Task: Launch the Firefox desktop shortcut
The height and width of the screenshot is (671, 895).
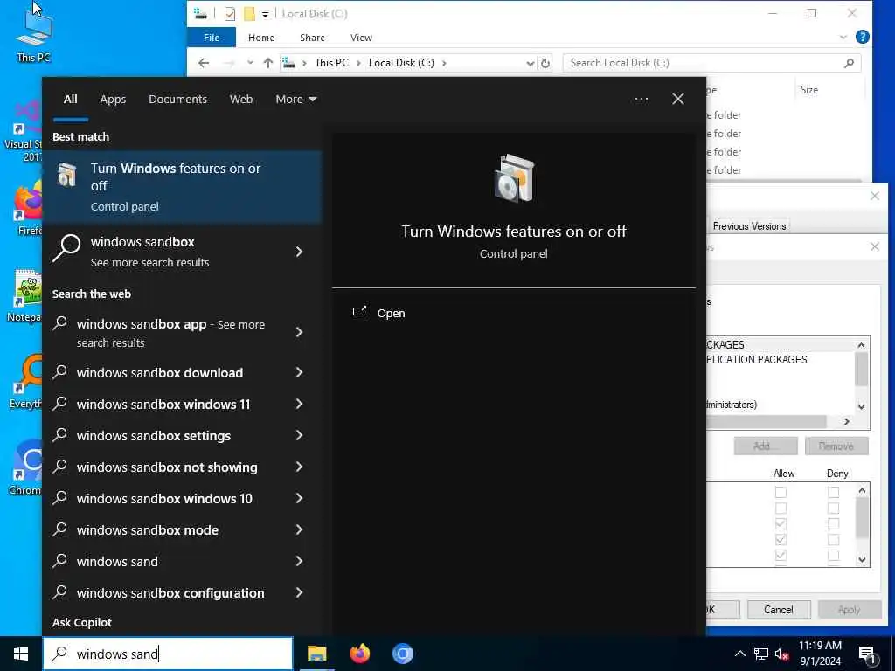Action: [x=26, y=208]
